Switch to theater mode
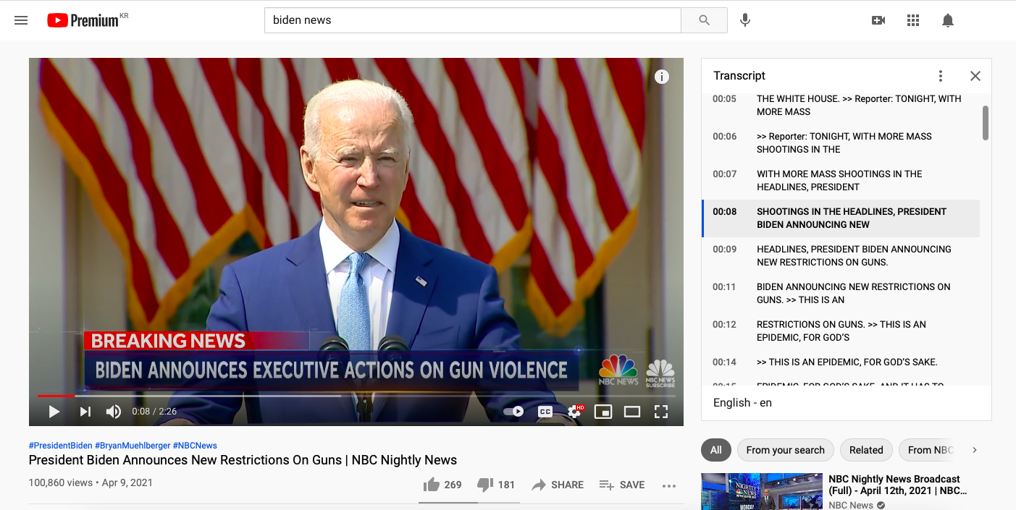 pyautogui.click(x=632, y=412)
